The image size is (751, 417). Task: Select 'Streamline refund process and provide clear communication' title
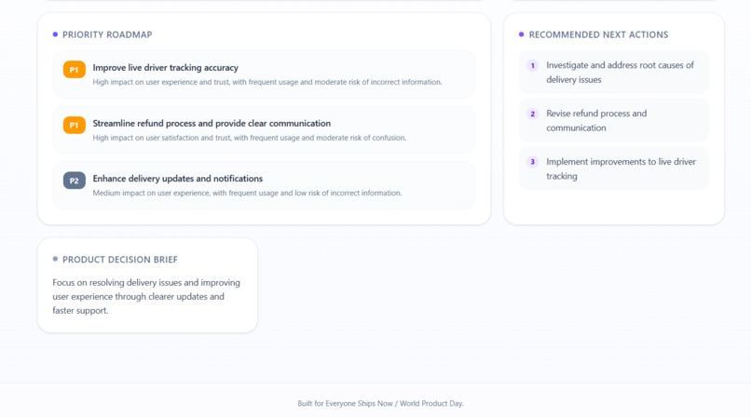click(212, 123)
